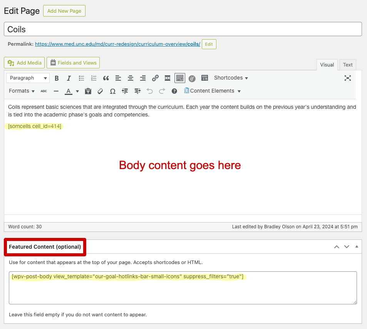Click the Add New Page button
This screenshot has height=329, width=367.
pos(64,11)
